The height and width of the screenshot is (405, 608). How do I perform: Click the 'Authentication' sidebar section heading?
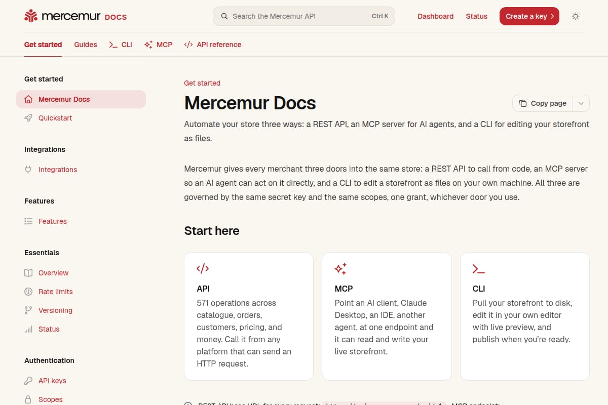[49, 360]
